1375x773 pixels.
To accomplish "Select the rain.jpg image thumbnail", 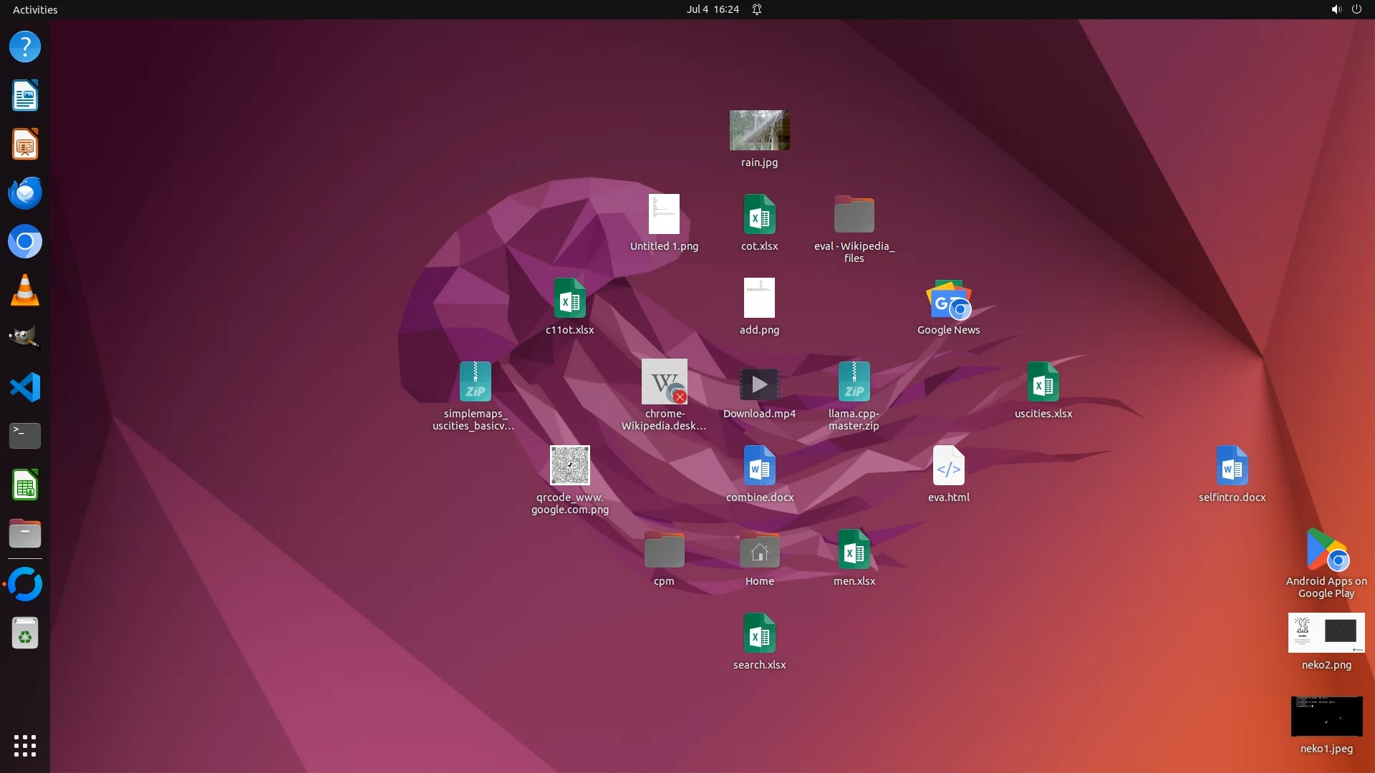I will pyautogui.click(x=759, y=130).
